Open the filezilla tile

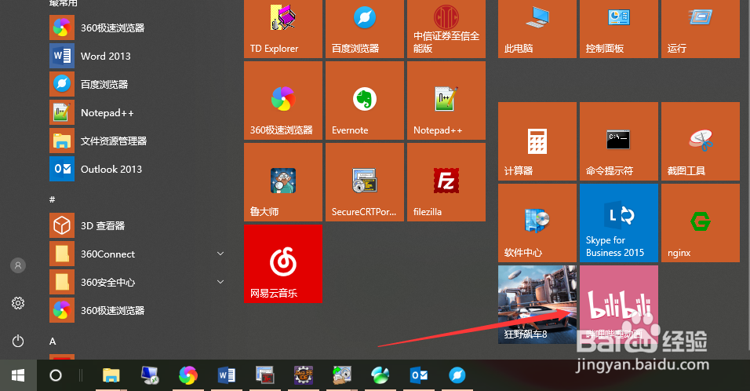(x=446, y=182)
